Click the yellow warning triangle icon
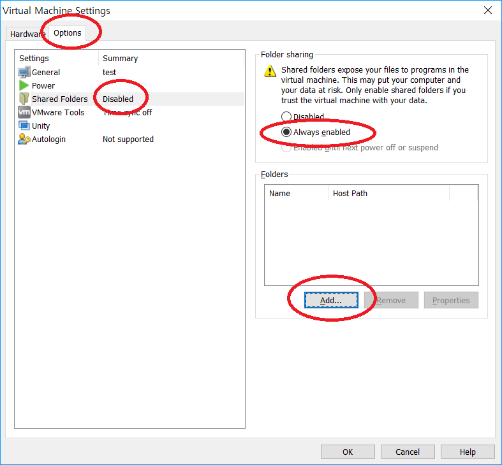The image size is (502, 465). (x=270, y=71)
